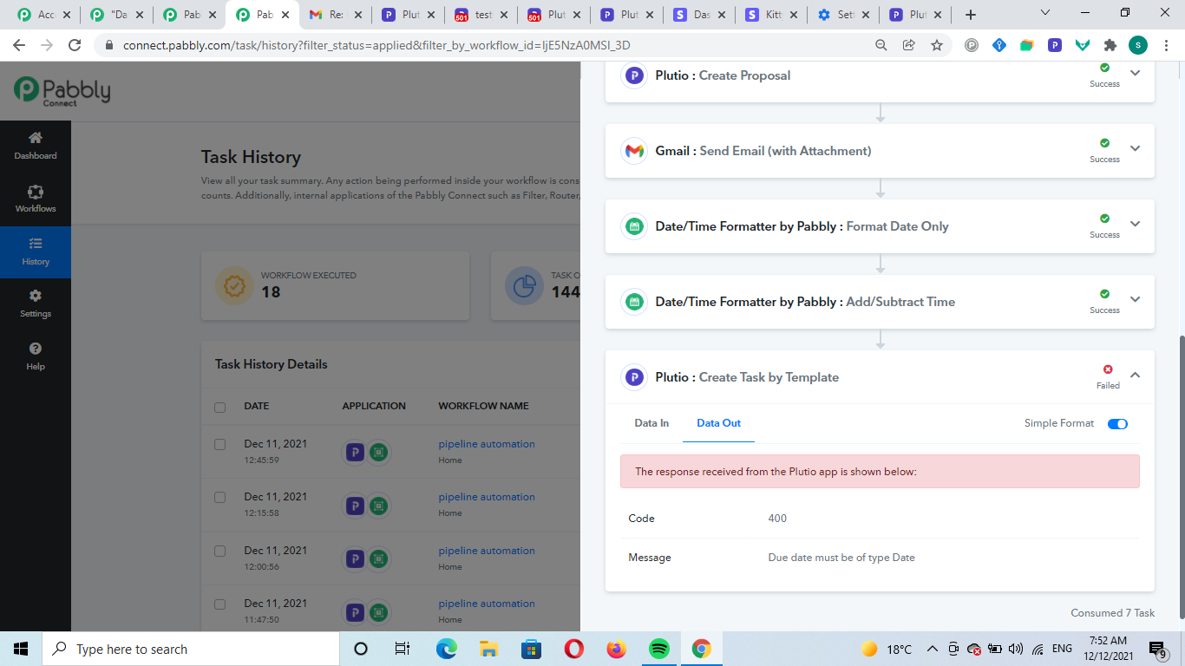Show hidden system tray icons
The height and width of the screenshot is (666, 1185).
[x=933, y=649]
